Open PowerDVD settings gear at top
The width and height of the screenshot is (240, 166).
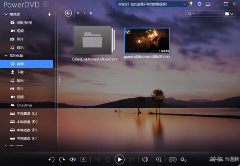[199, 4]
